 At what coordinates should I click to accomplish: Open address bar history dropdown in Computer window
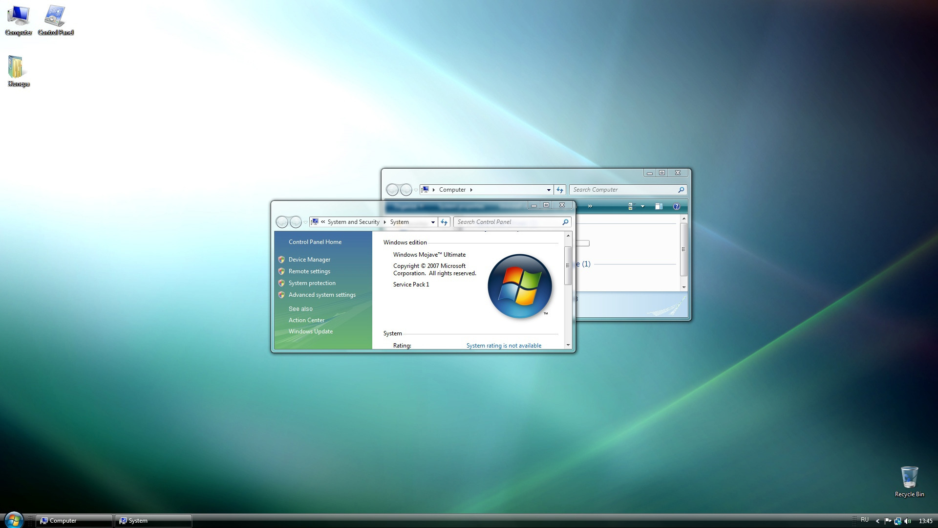pyautogui.click(x=549, y=190)
